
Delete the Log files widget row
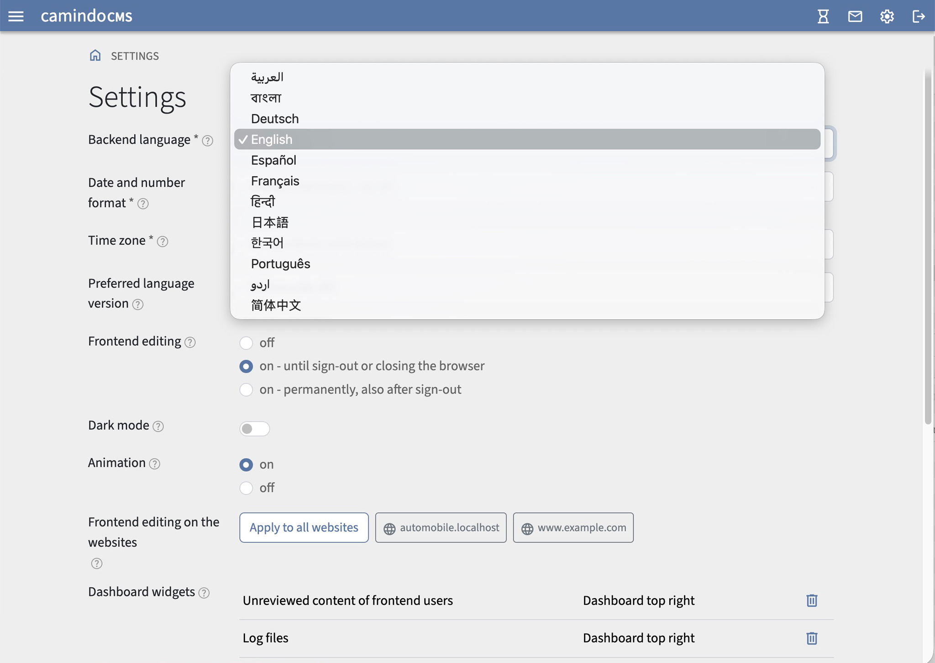point(811,638)
